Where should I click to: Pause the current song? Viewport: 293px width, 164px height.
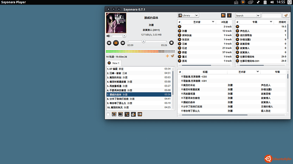tap(116, 43)
